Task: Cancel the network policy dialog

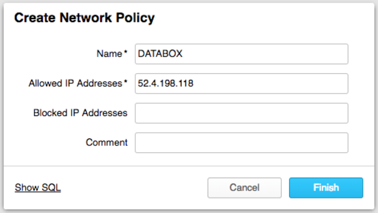Action: click(x=244, y=188)
